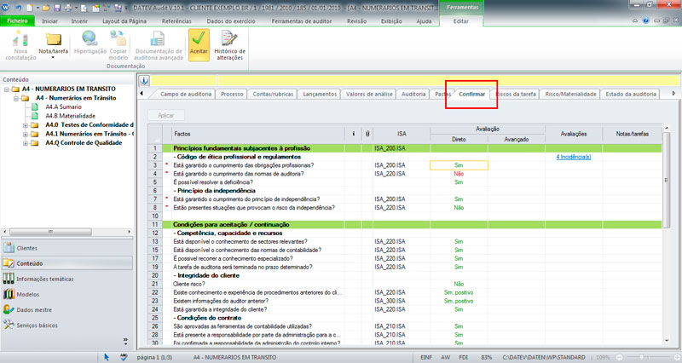Viewport: 682px width, 363px height.
Task: Switch to the Campo de auditoria tab
Action: [x=186, y=94]
